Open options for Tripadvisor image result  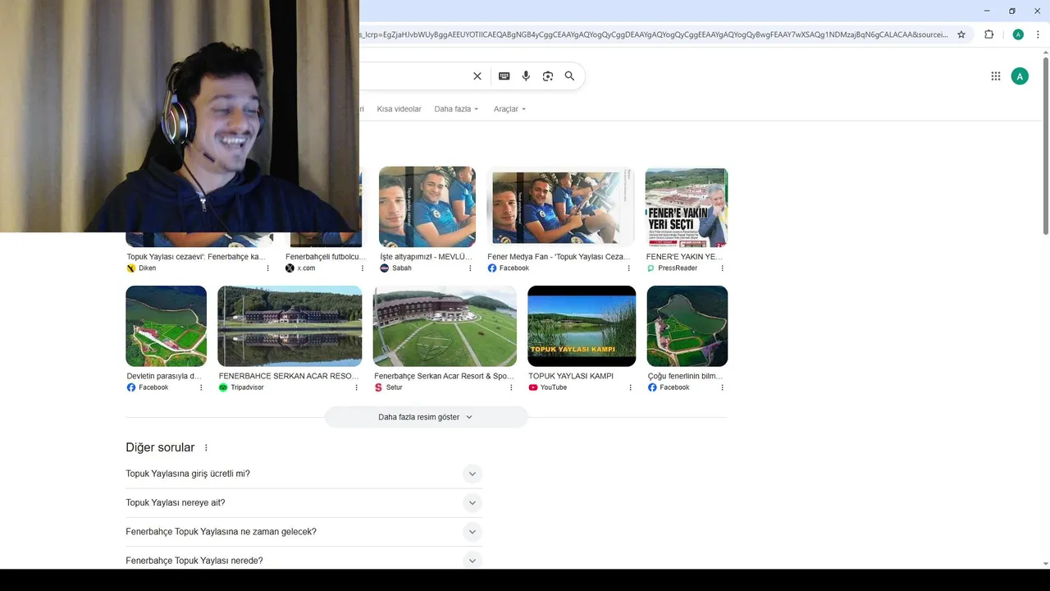(x=356, y=387)
